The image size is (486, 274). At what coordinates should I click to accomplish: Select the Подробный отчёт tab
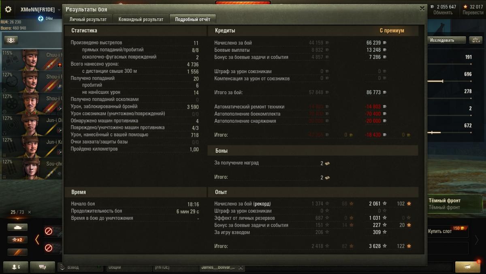tap(193, 19)
